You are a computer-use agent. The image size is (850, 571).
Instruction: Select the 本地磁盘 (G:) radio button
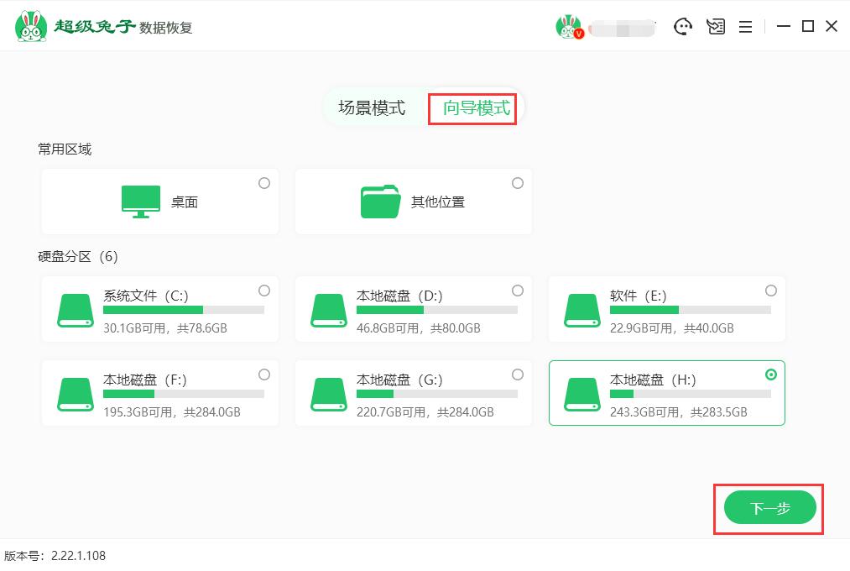[x=518, y=375]
